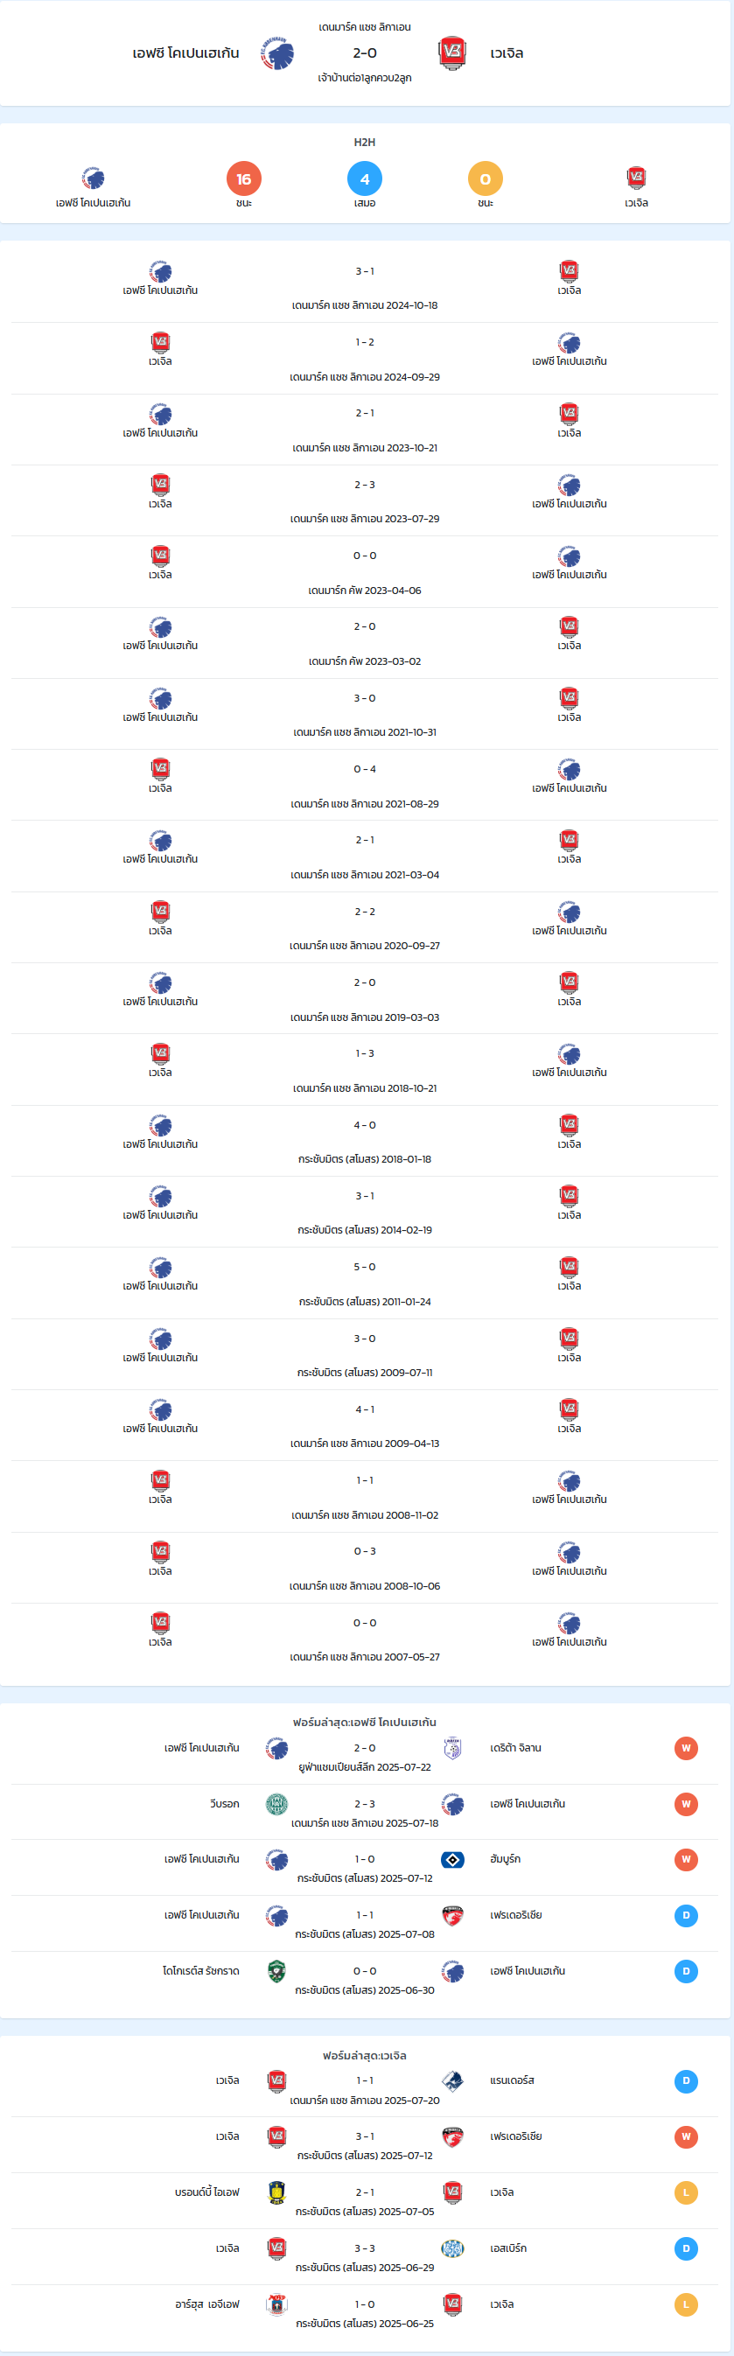The image size is (734, 2356).
Task: Click Esbjerg blue team logo
Action: (452, 2249)
